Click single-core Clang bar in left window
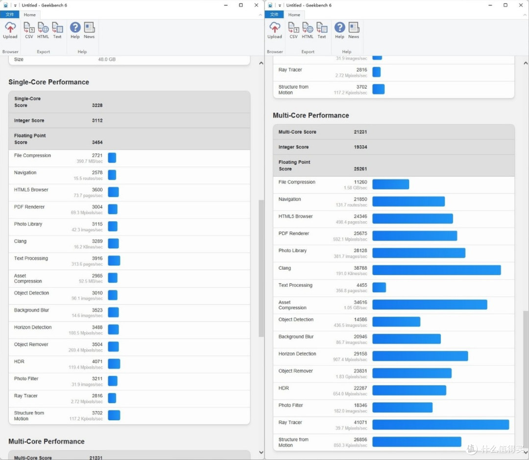 [x=113, y=243]
